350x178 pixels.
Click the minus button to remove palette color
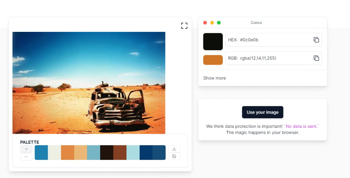(x=26, y=157)
